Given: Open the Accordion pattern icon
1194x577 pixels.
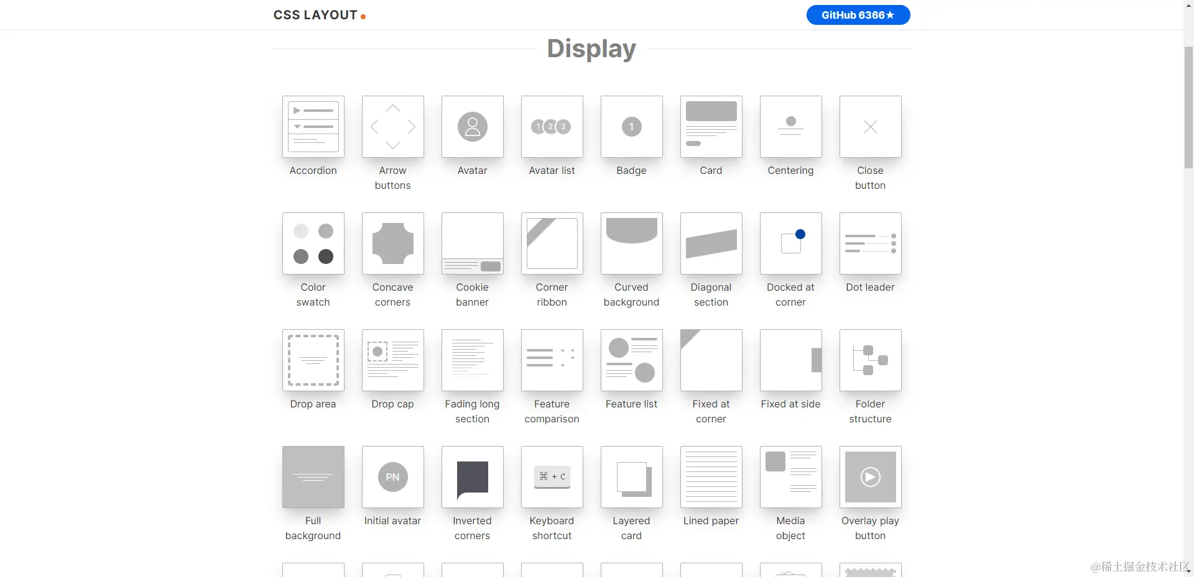Looking at the screenshot, I should pyautogui.click(x=313, y=127).
